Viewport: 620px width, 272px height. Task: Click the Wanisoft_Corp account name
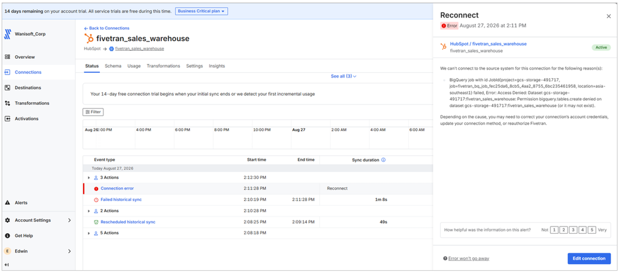pyautogui.click(x=30, y=35)
